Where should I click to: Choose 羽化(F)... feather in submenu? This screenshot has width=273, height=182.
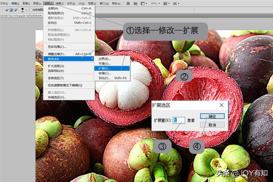pos(112,78)
